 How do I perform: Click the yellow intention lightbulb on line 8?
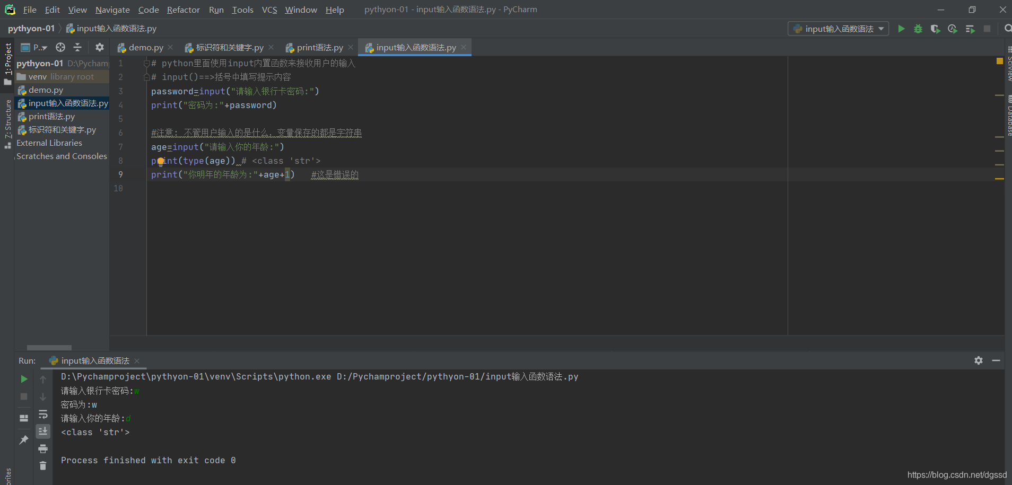tap(161, 161)
